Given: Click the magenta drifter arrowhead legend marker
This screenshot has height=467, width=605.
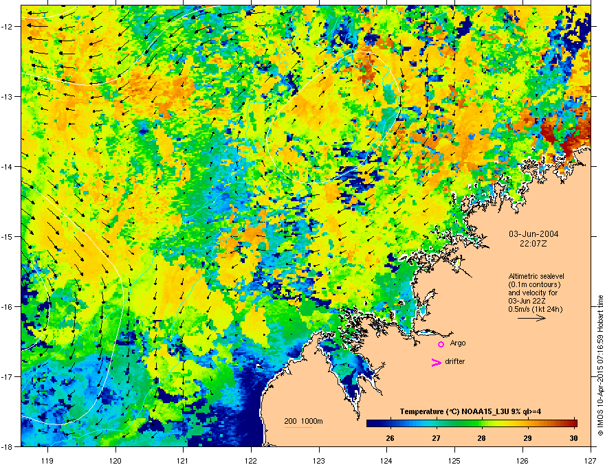Looking at the screenshot, I should tap(437, 362).
